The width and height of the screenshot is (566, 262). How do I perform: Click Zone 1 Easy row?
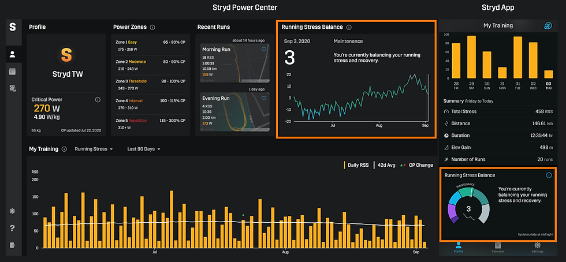tap(150, 46)
